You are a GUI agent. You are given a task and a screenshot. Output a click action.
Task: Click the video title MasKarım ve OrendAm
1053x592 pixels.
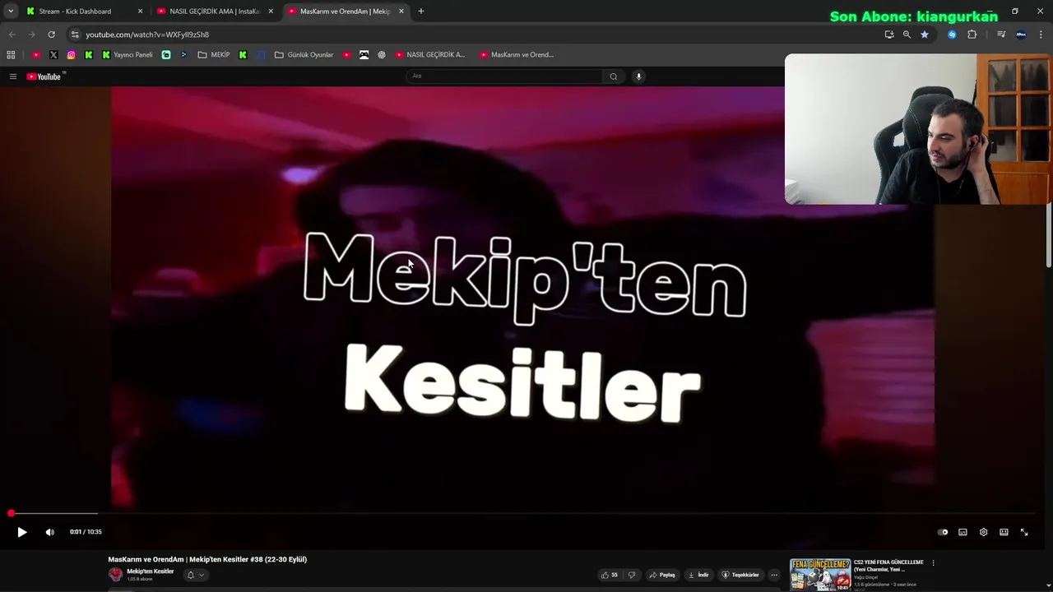point(207,559)
